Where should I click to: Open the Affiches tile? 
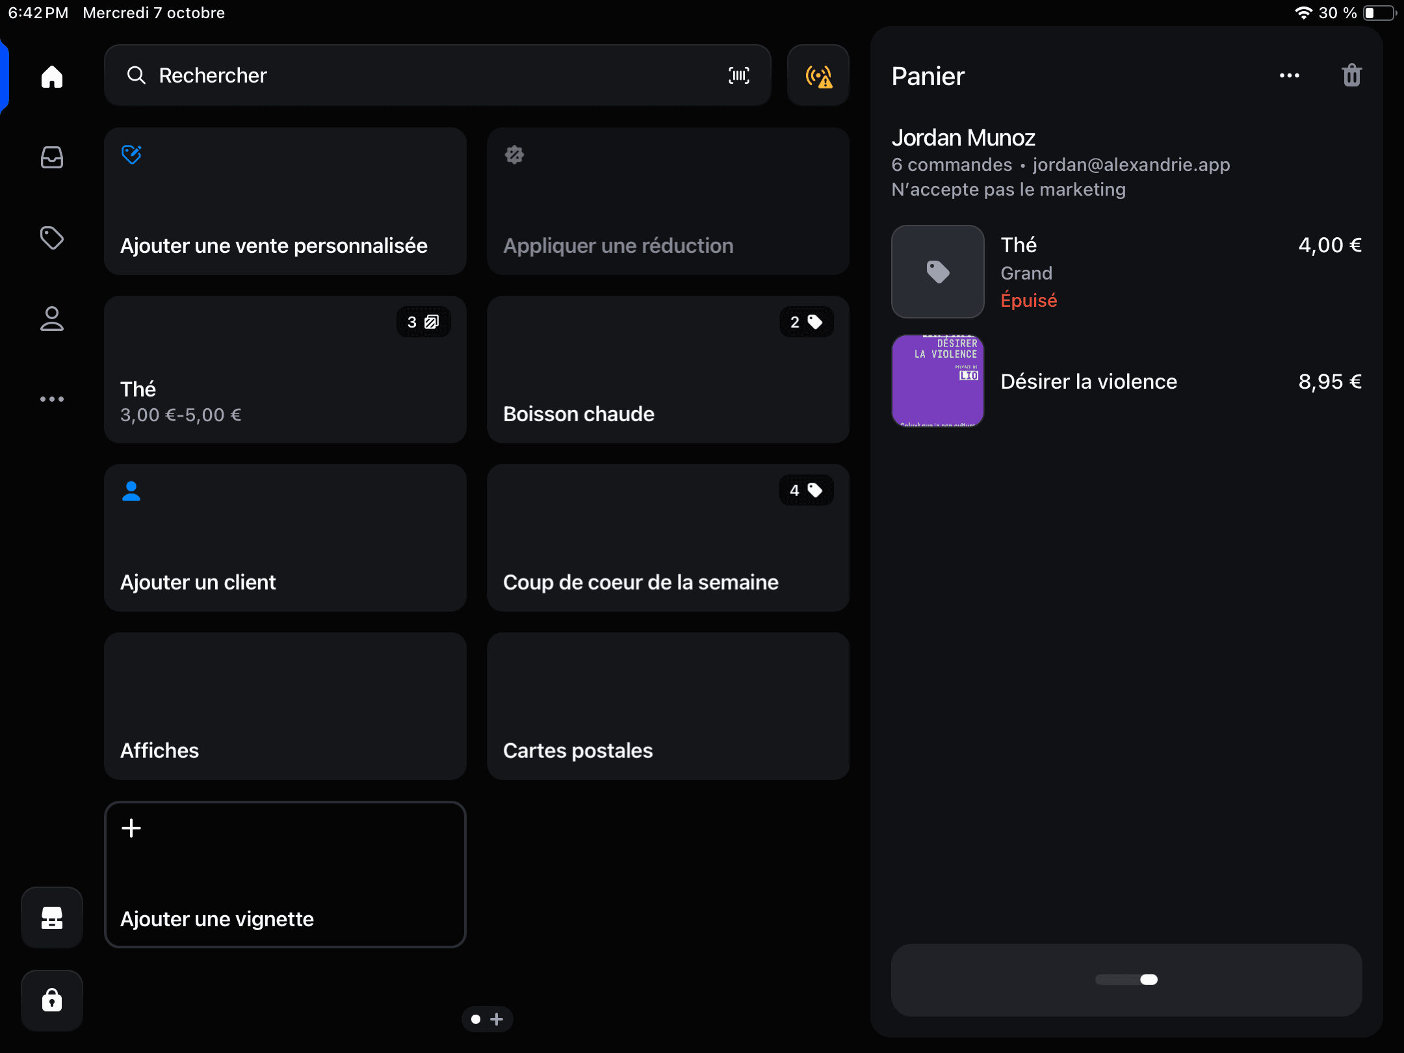pyautogui.click(x=285, y=706)
